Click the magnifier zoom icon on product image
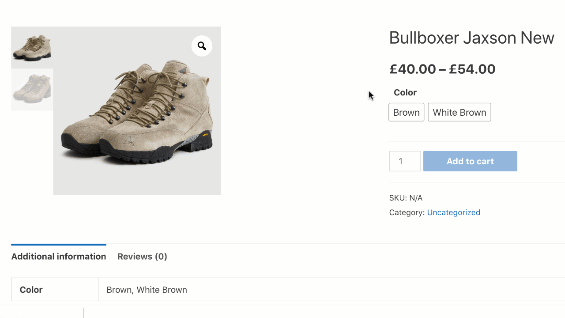 tap(202, 46)
